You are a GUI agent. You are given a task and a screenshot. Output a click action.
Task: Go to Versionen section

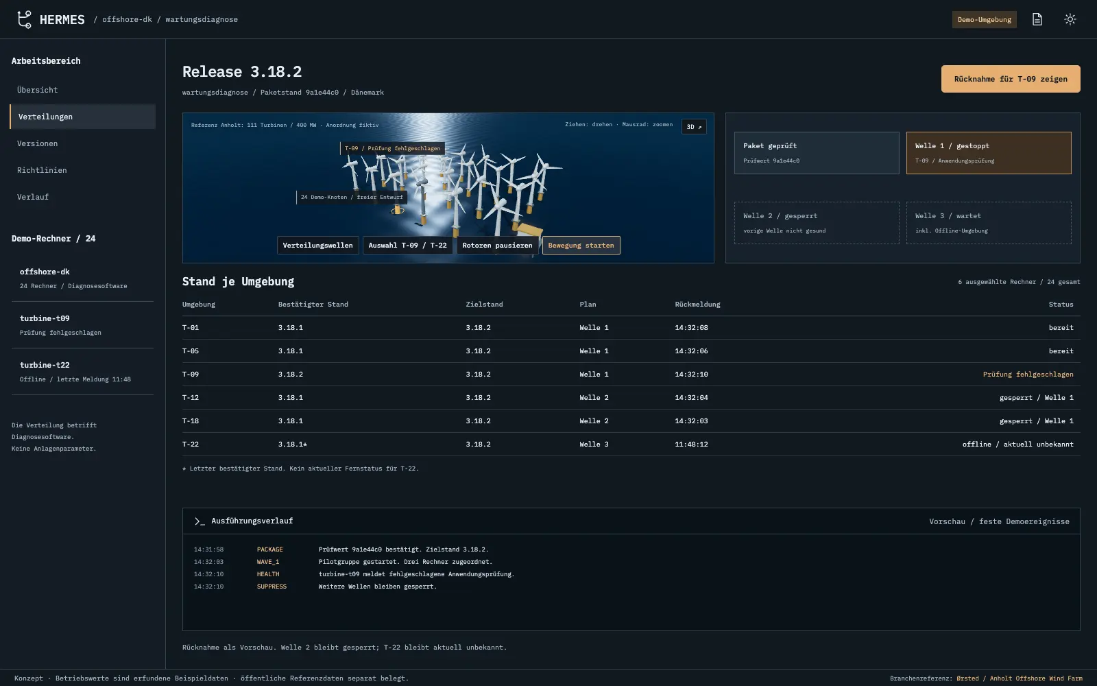click(82, 143)
